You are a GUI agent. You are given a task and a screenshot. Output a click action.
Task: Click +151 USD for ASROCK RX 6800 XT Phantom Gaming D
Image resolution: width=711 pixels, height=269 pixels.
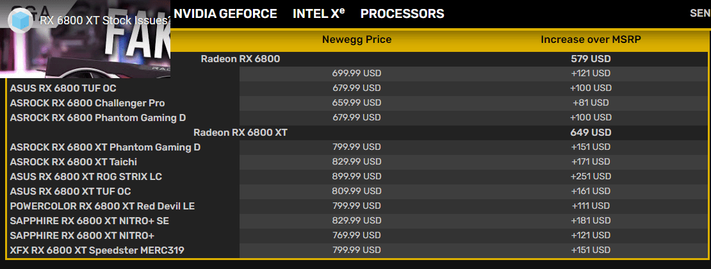click(591, 147)
